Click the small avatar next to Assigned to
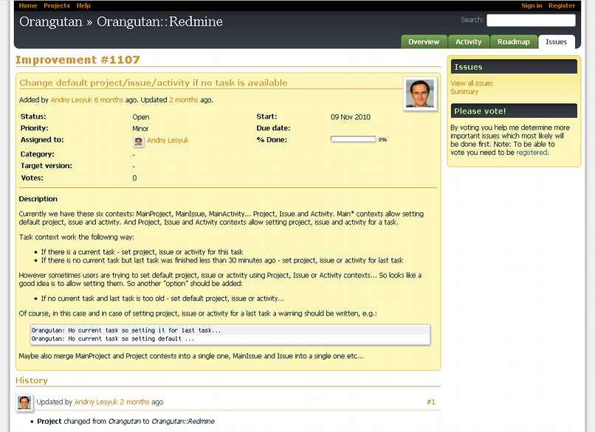Screen dimensions: 595x432 (x=139, y=142)
